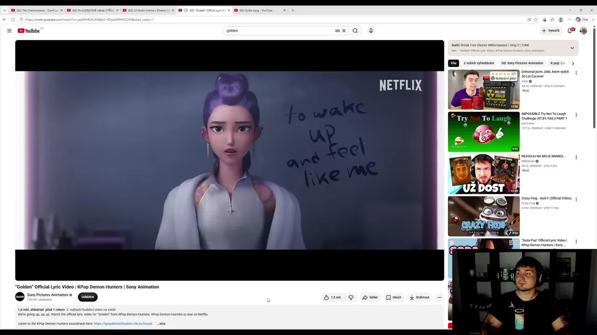Reload the page with the refresh icon
The width and height of the screenshot is (597, 335).
click(13, 20)
